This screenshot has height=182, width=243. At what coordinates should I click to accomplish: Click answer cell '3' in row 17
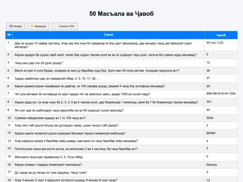click(x=221, y=173)
